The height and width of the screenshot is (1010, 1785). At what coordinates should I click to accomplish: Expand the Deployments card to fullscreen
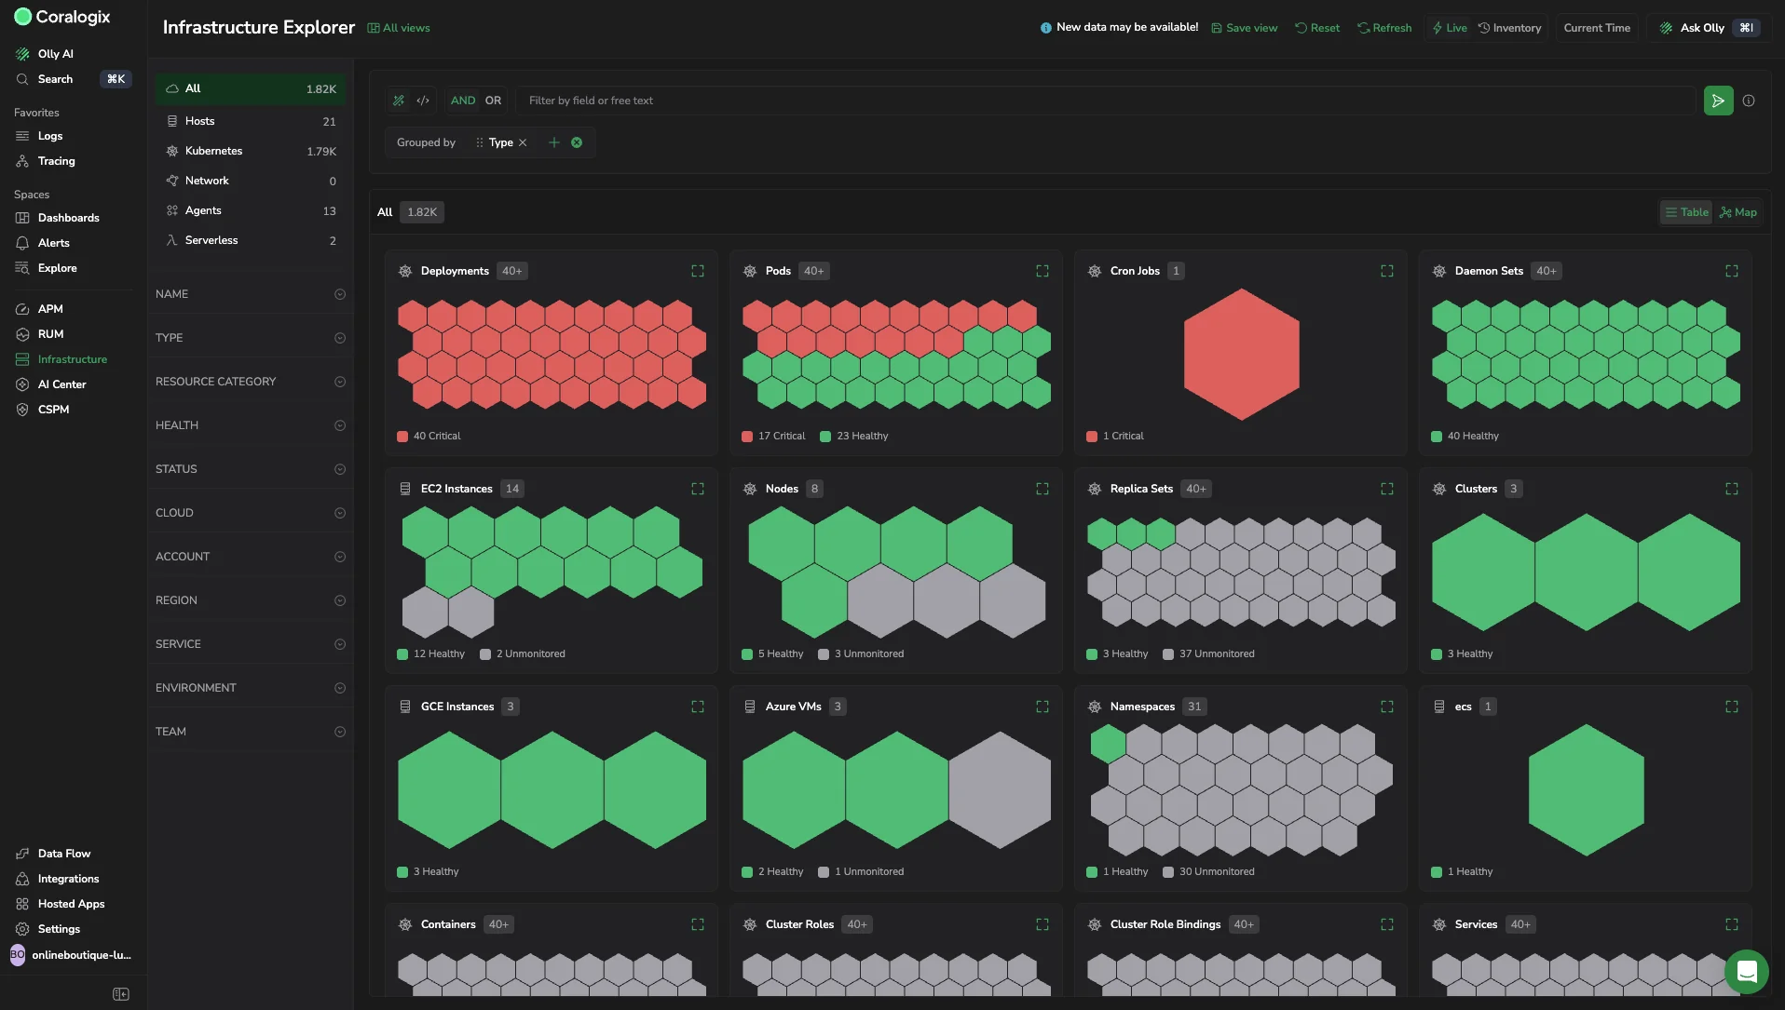(x=698, y=271)
